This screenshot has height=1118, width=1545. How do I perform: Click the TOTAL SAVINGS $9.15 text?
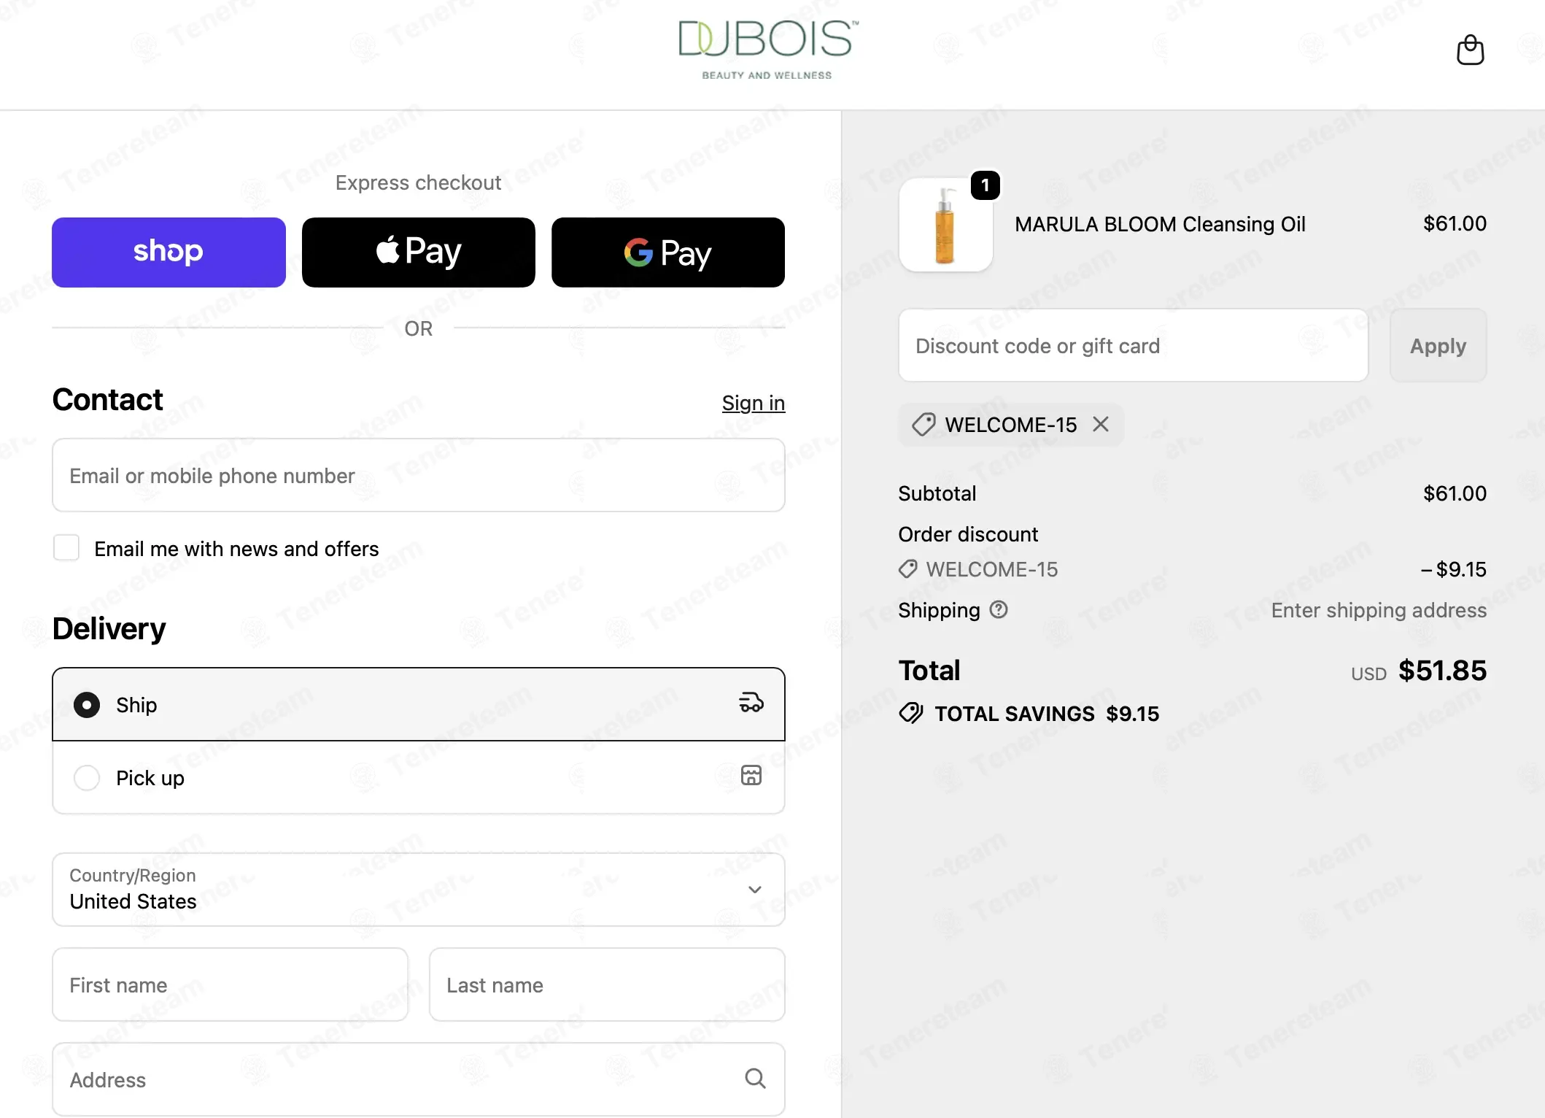click(1047, 714)
